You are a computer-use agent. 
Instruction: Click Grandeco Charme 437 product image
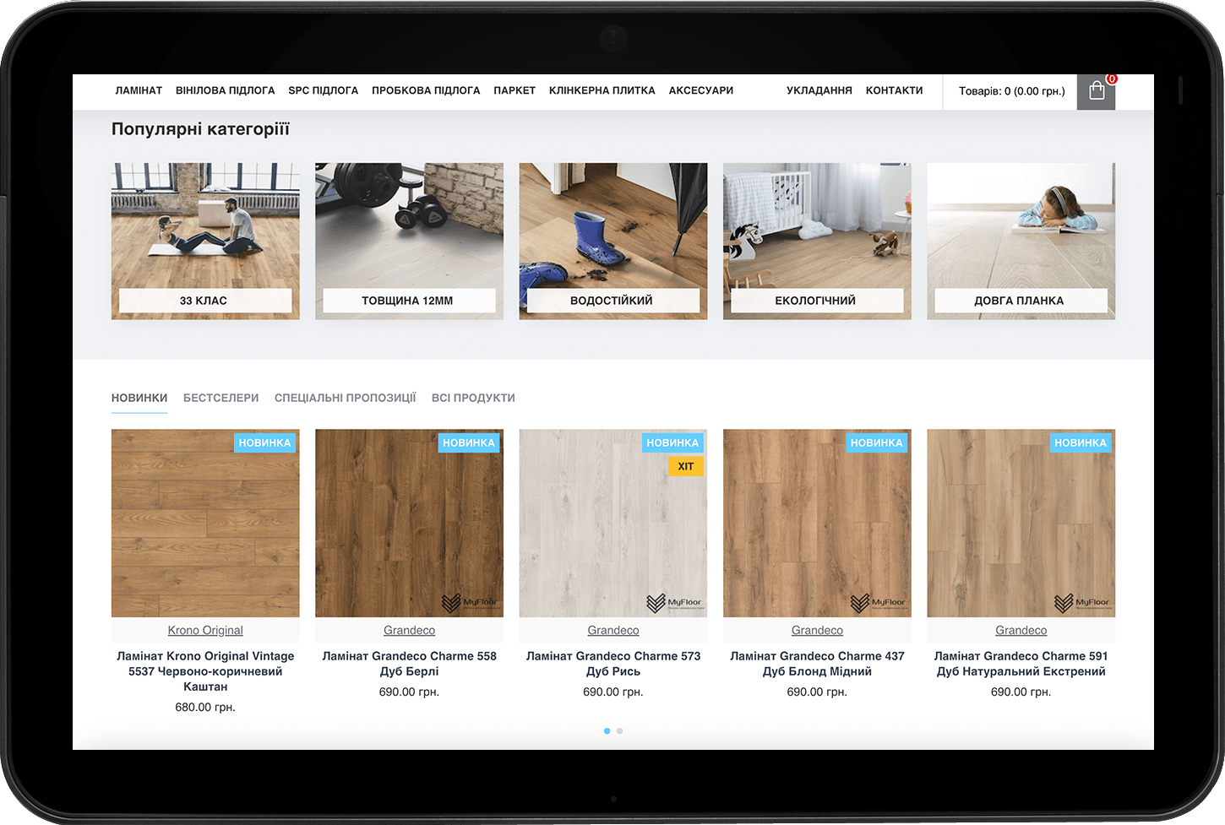click(817, 523)
